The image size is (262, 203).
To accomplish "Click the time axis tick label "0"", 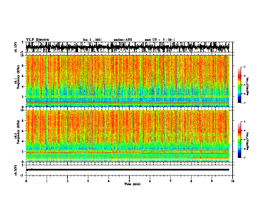I will pyautogui.click(x=26, y=181).
